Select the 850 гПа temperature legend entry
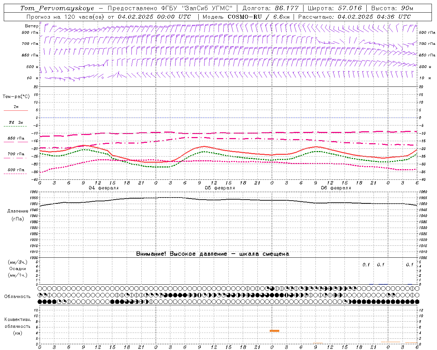Screen dimensions: 437x350 (16, 139)
